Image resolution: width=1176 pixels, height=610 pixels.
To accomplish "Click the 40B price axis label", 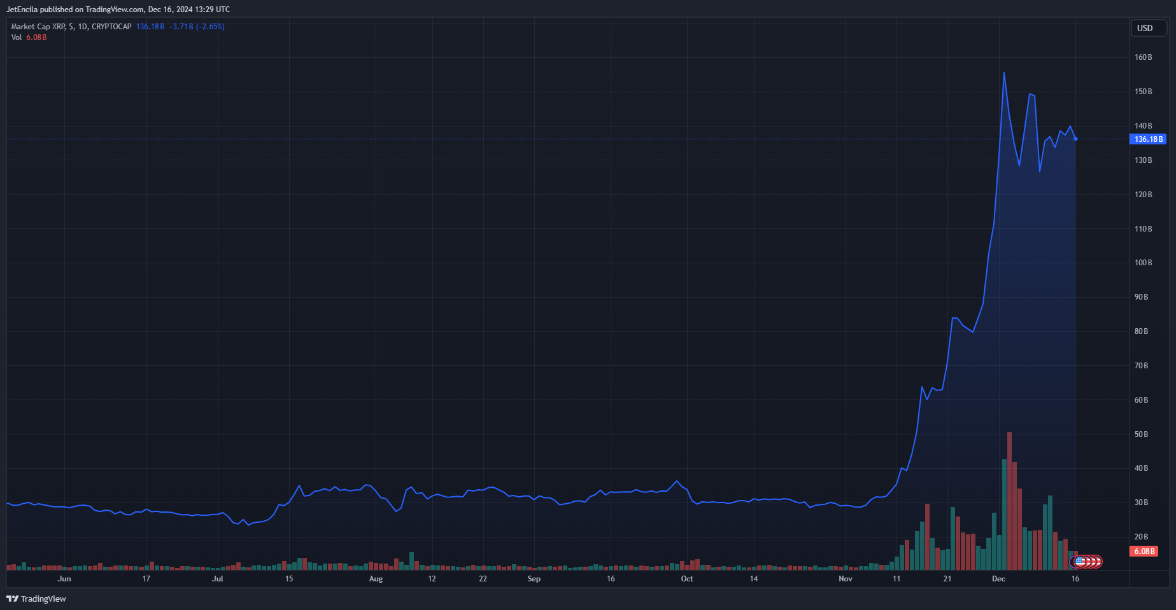I will (1142, 468).
